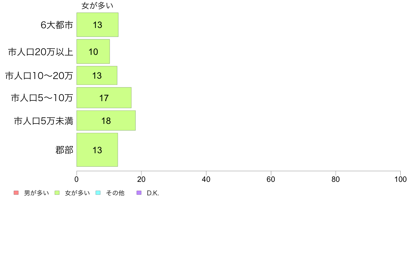The height and width of the screenshot is (254, 410).
Task: Click the green 女が多い legend swatch
Action: click(x=57, y=193)
